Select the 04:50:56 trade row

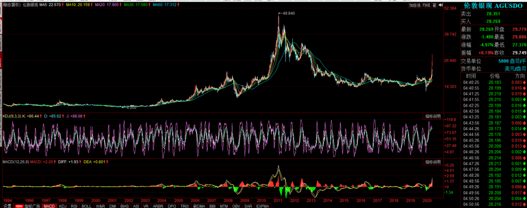493,204
